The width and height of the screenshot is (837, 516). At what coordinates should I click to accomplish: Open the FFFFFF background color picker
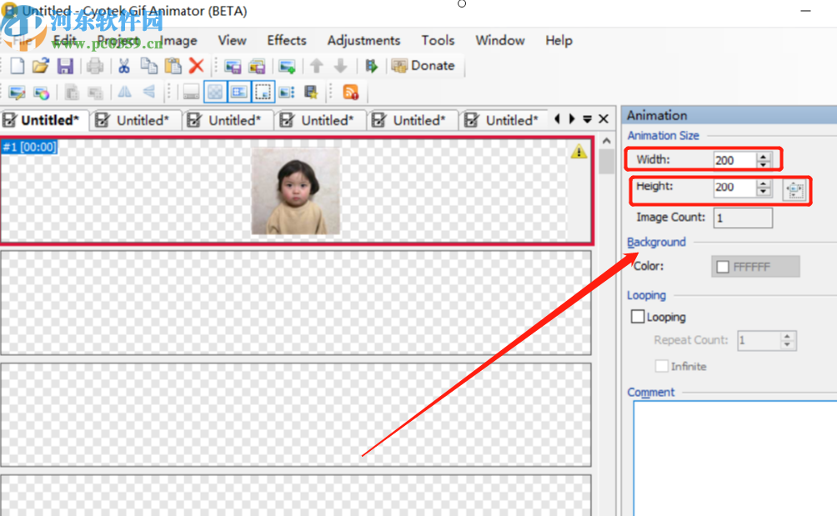(755, 267)
